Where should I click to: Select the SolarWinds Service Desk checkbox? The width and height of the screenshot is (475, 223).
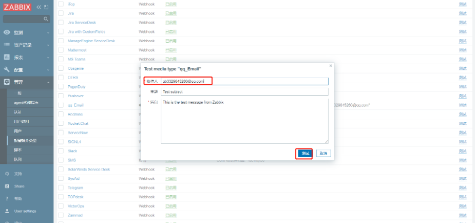[x=61, y=170]
